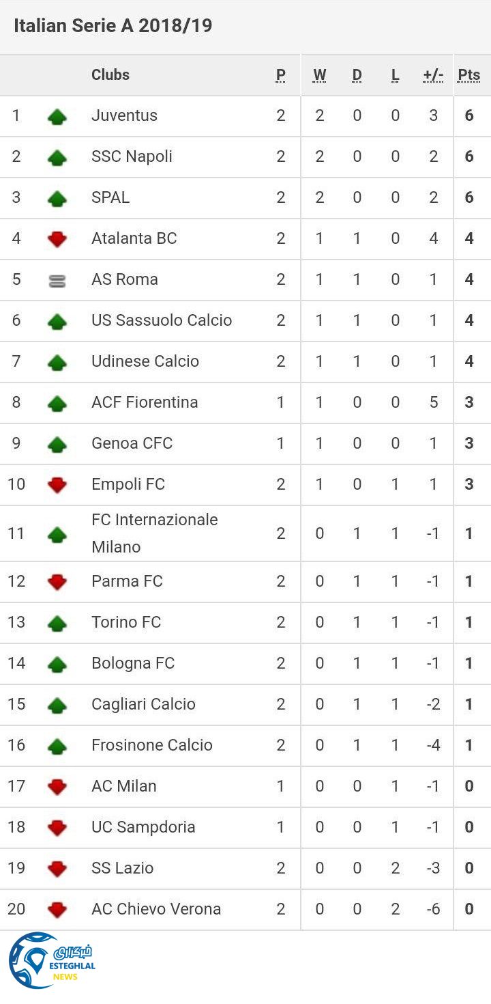
Task: Click the D draws column header
Action: pyautogui.click(x=357, y=75)
